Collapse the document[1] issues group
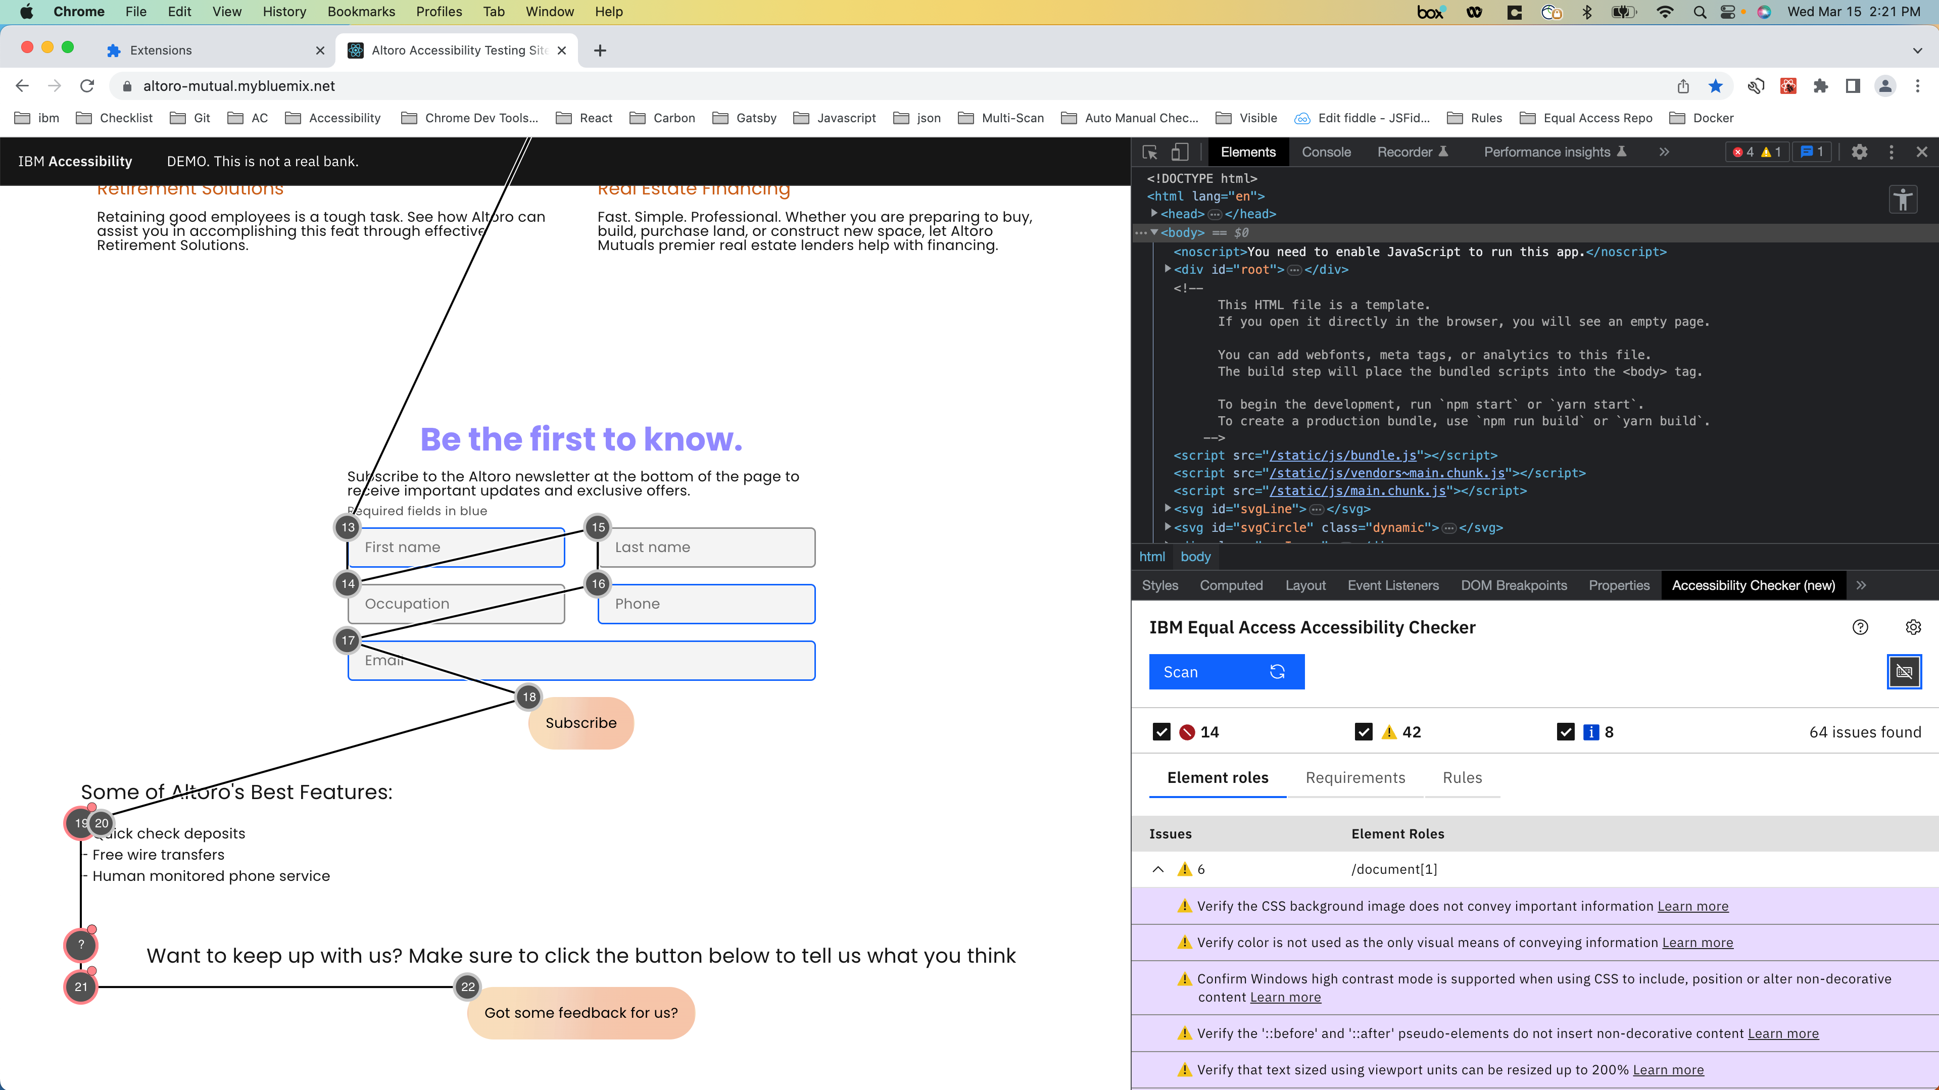 (x=1157, y=869)
